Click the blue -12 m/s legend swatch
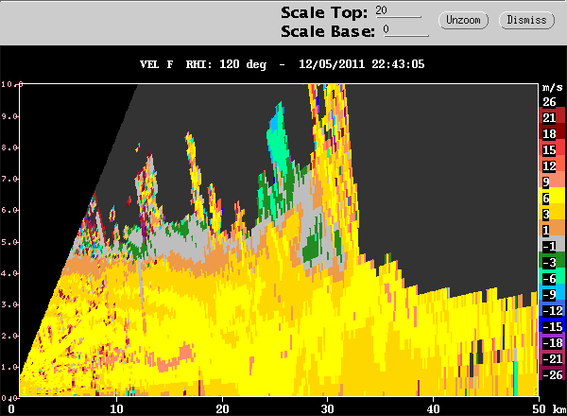 [549, 310]
